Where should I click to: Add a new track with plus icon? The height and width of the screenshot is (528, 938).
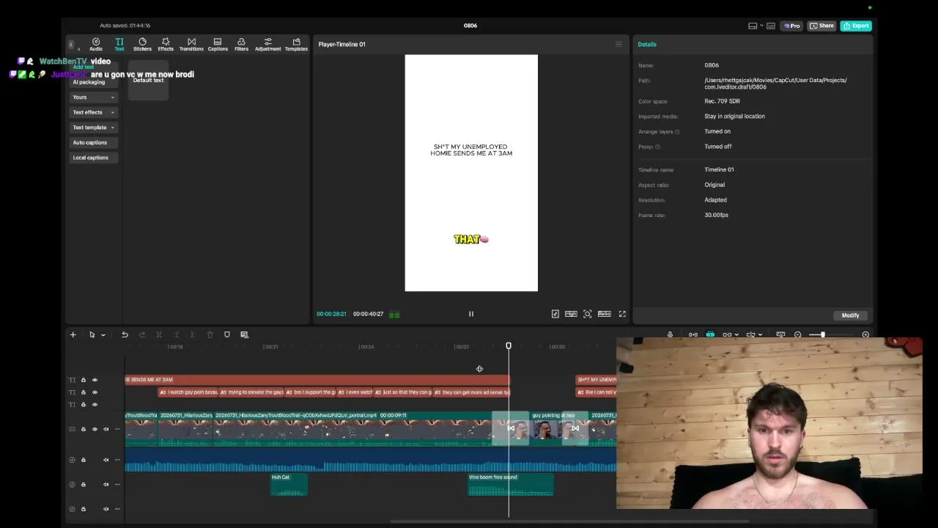[x=73, y=335]
